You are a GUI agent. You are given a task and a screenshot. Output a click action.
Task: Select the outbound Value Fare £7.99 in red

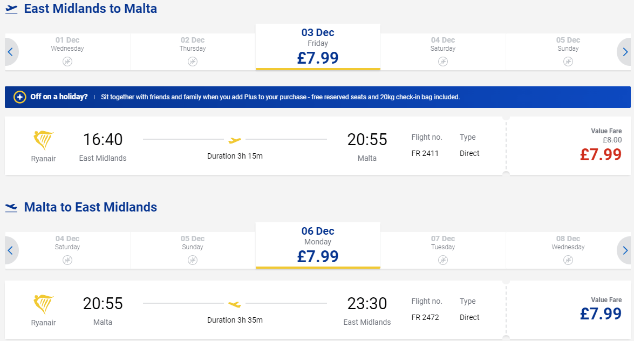(x=601, y=154)
